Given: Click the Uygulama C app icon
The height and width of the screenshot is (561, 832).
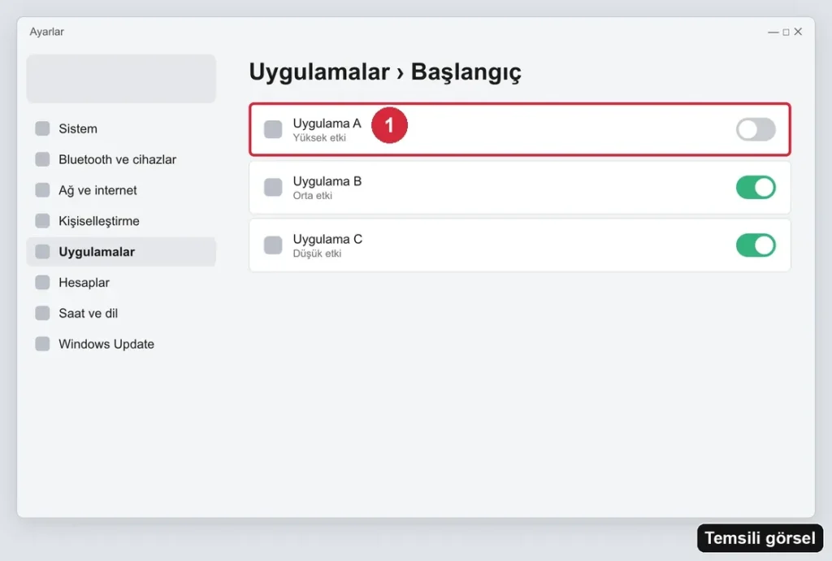Looking at the screenshot, I should point(273,246).
